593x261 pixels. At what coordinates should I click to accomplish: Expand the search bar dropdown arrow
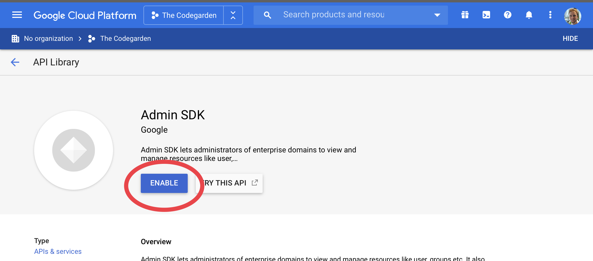(x=437, y=15)
